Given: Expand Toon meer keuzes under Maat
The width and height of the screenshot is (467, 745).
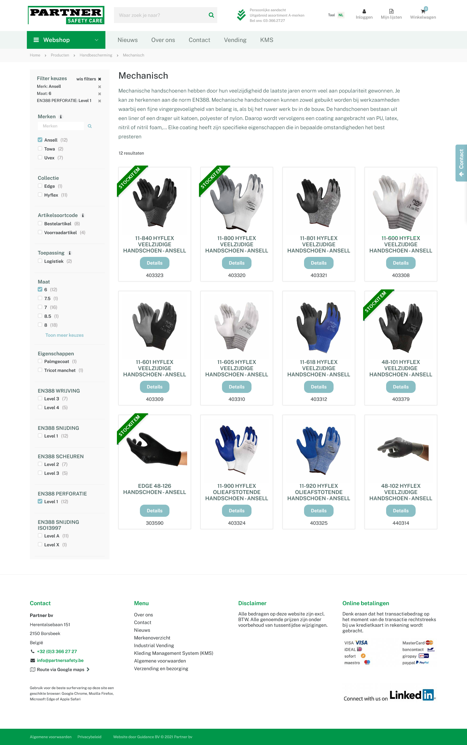Looking at the screenshot, I should coord(65,335).
